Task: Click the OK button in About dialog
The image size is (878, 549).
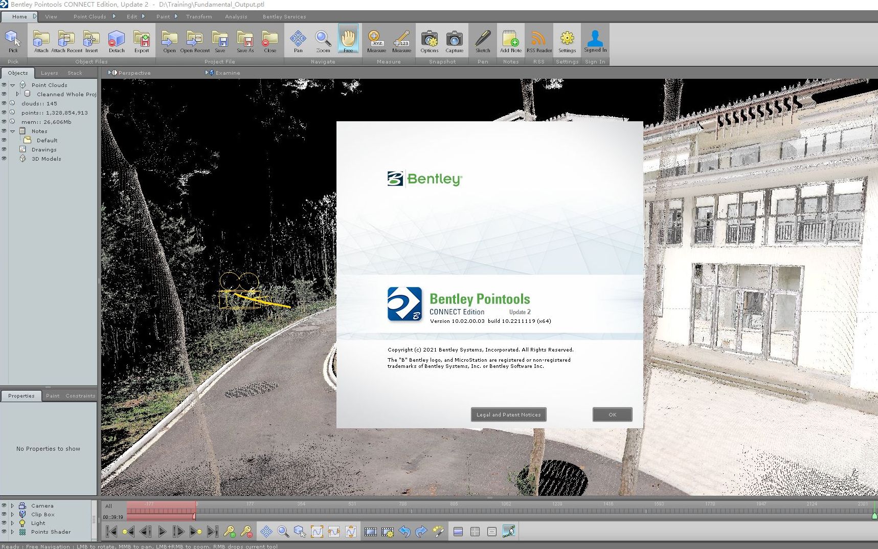Action: [612, 414]
